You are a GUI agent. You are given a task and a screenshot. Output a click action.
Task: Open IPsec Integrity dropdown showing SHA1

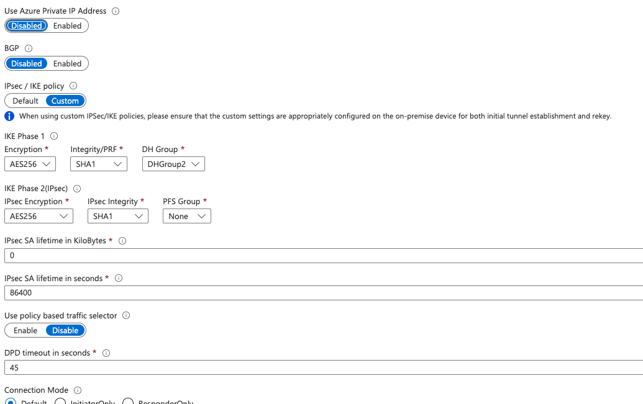point(117,216)
